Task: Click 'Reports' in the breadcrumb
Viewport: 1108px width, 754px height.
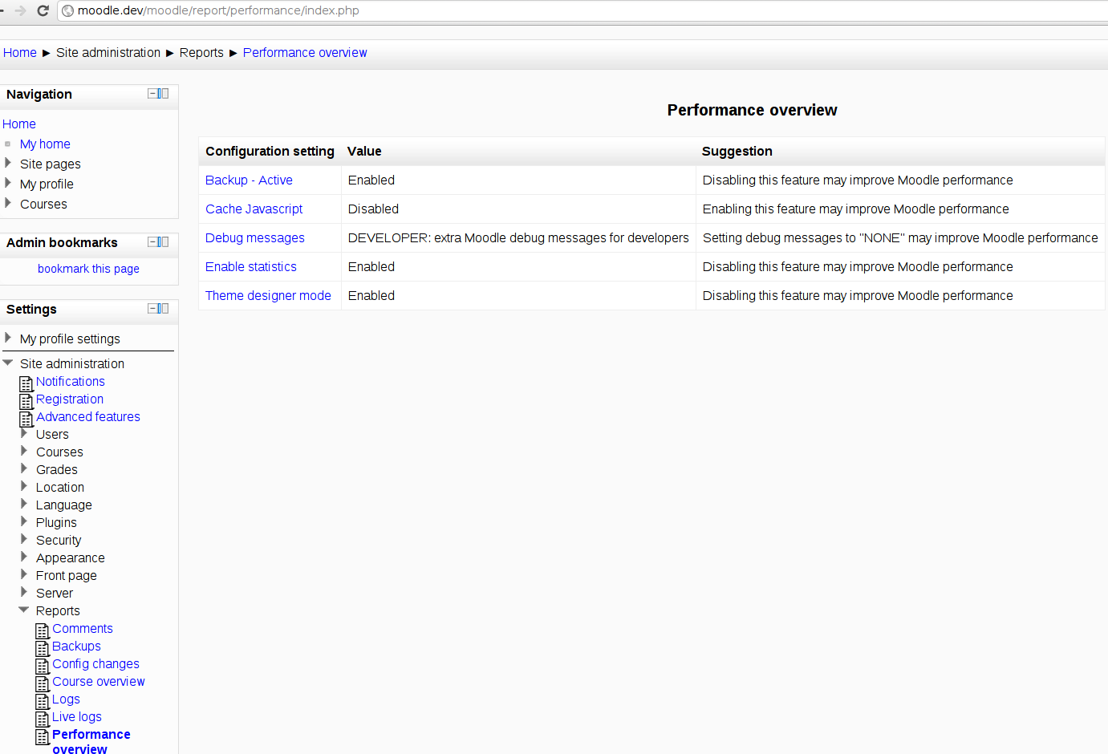Action: (201, 53)
